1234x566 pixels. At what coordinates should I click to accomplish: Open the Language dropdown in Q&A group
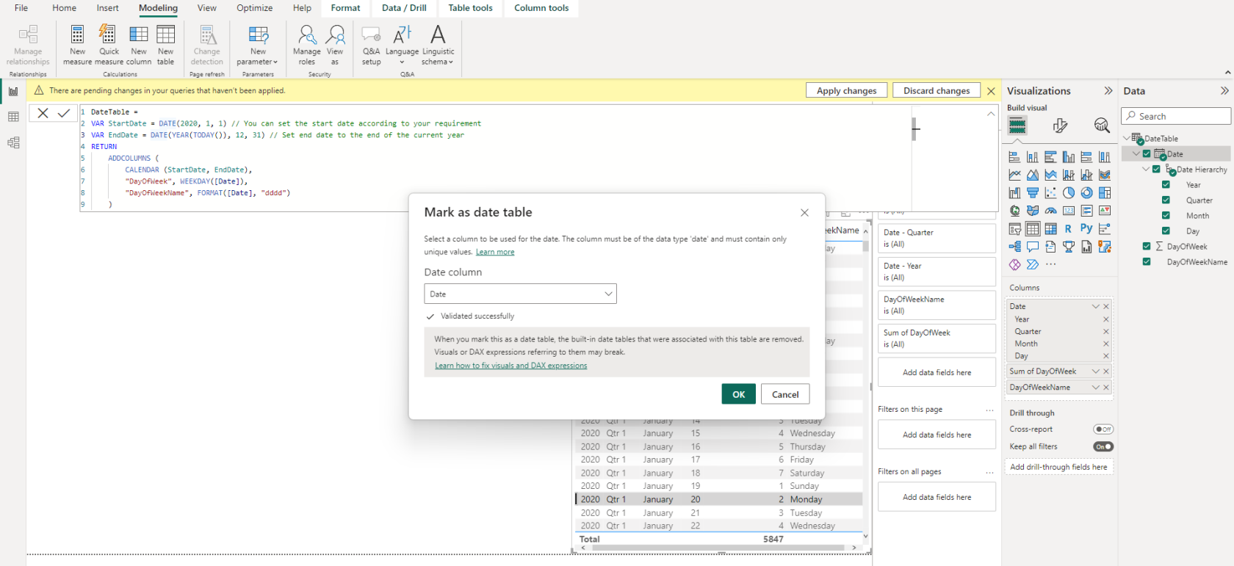tap(402, 44)
